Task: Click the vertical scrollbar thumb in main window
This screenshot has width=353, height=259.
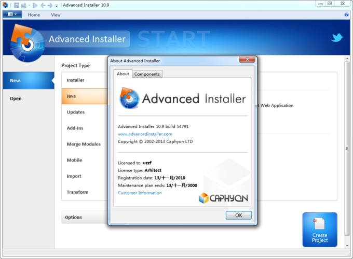Action: [x=347, y=148]
